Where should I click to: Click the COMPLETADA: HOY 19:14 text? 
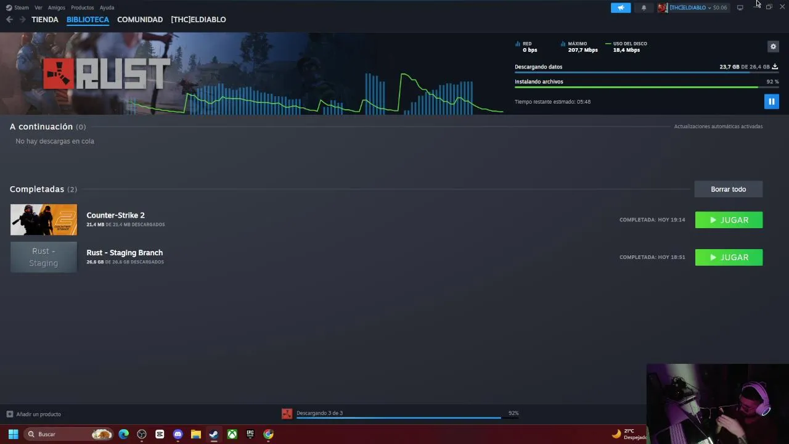[652, 220]
